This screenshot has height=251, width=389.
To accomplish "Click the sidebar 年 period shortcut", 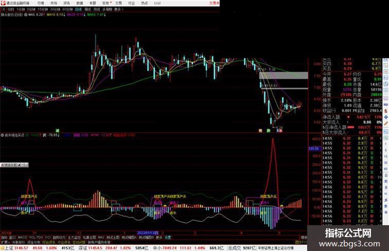I will pos(386,213).
